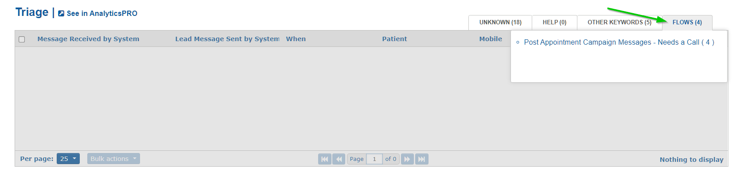Open Post Appointment Campaign Messages flow link

click(619, 42)
